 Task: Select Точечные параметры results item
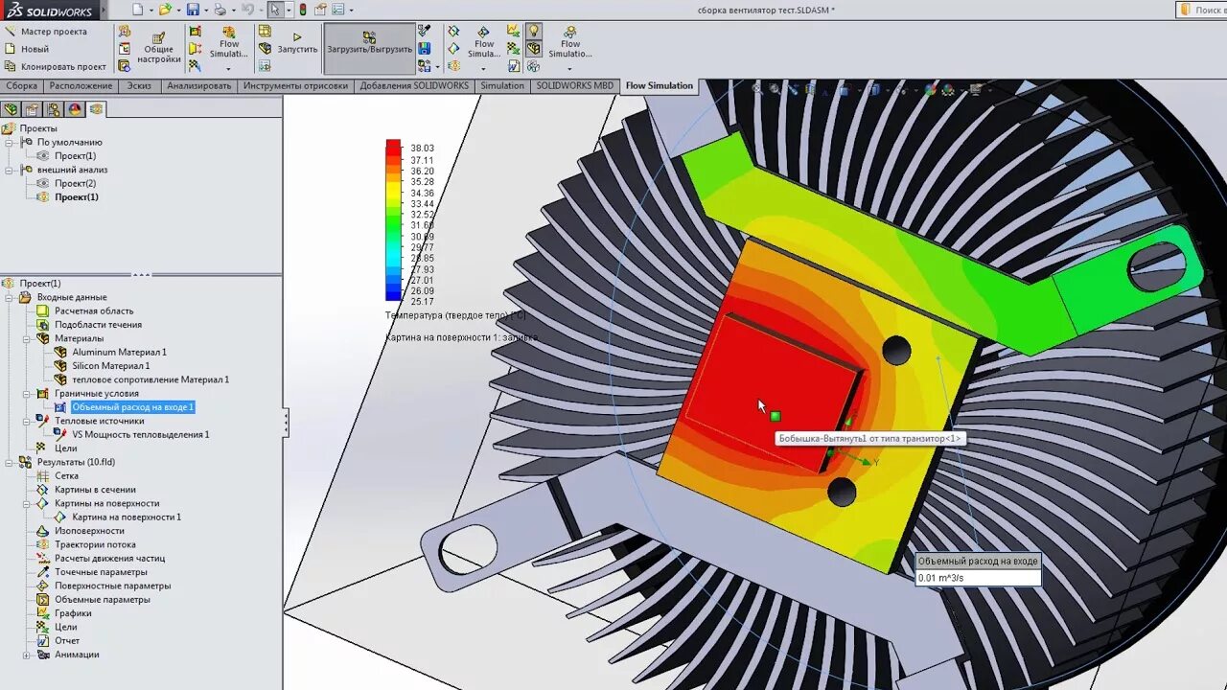tap(101, 572)
